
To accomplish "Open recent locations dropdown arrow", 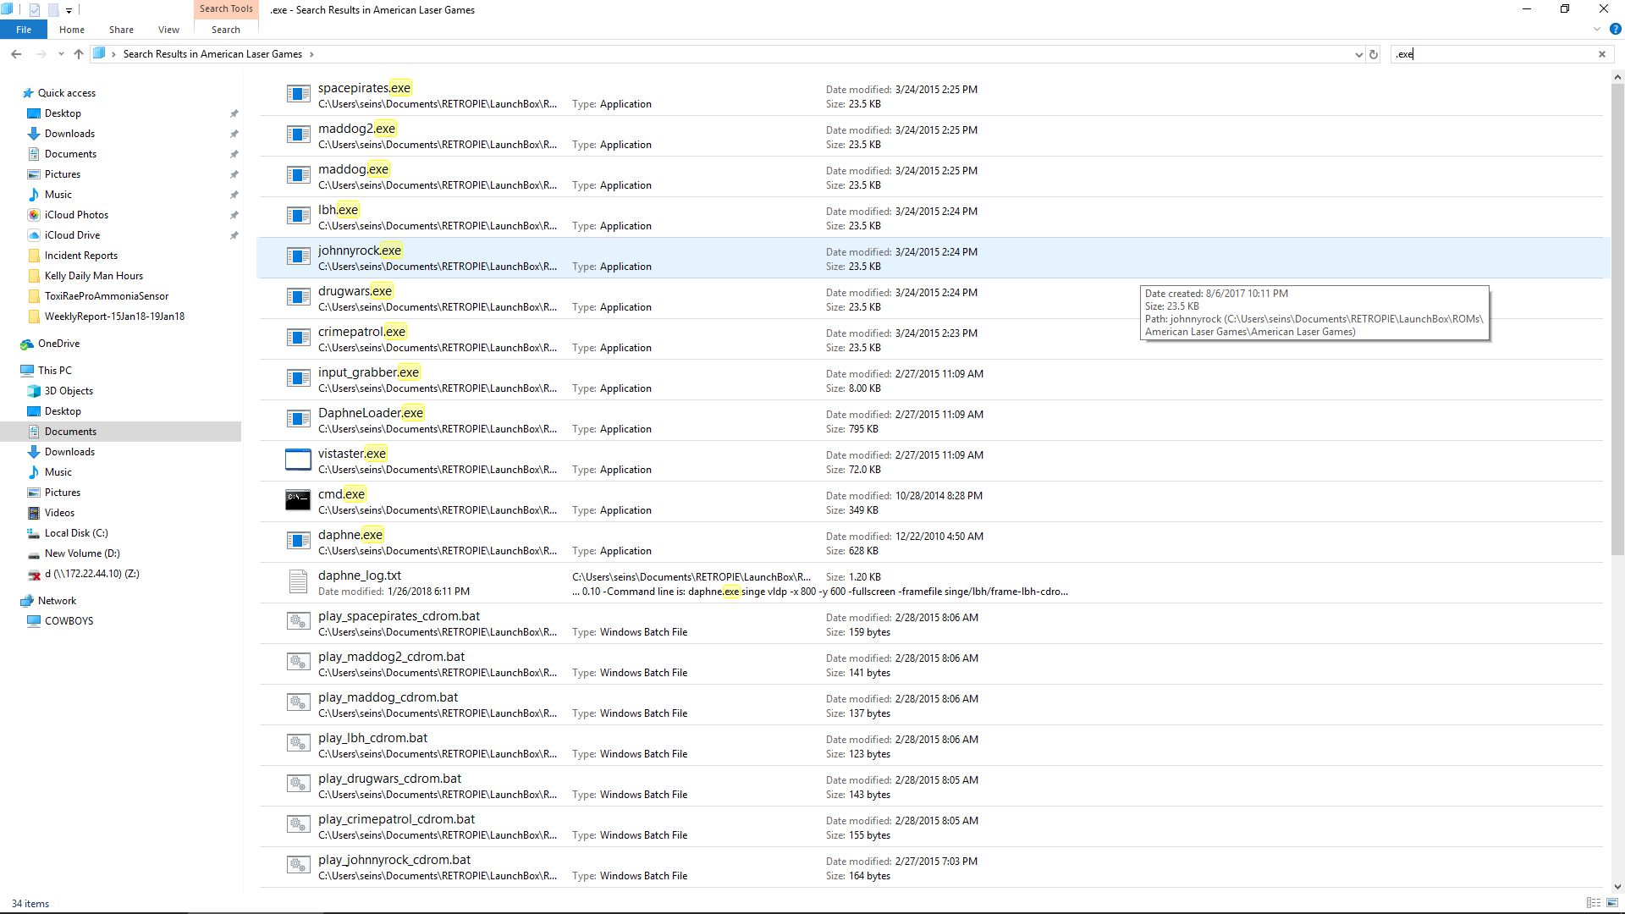I will pyautogui.click(x=61, y=54).
